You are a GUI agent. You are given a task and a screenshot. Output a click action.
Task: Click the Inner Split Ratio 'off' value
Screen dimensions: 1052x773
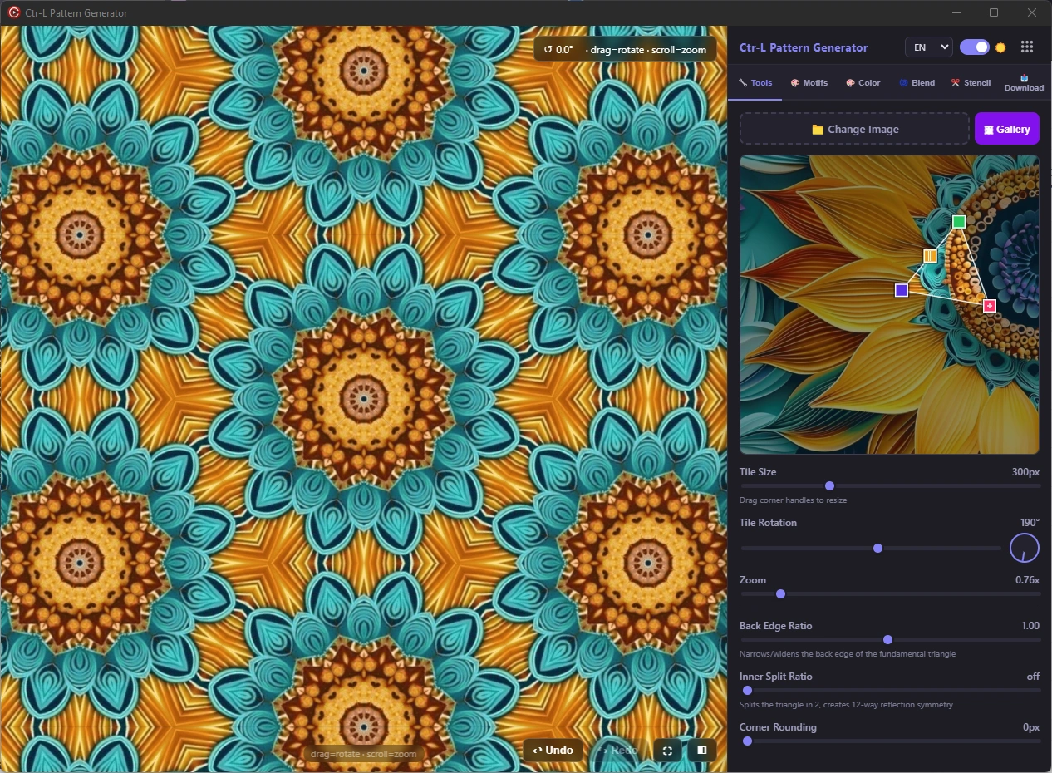tap(1033, 677)
